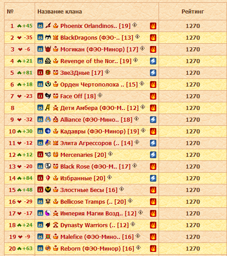The image size is (227, 256).
Task: Click the fire icon in Reborn row
Action: 153,248
